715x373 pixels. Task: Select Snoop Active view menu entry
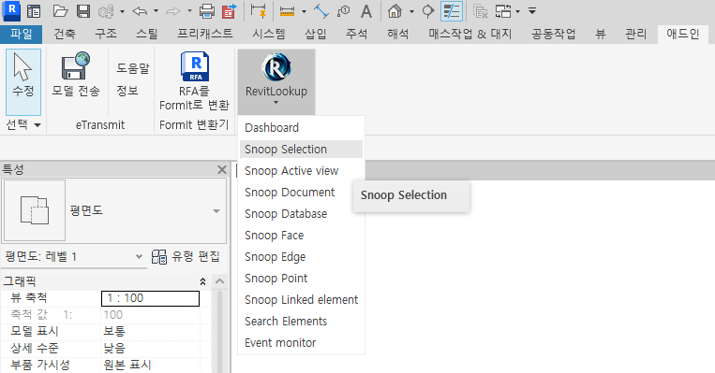pyautogui.click(x=291, y=171)
